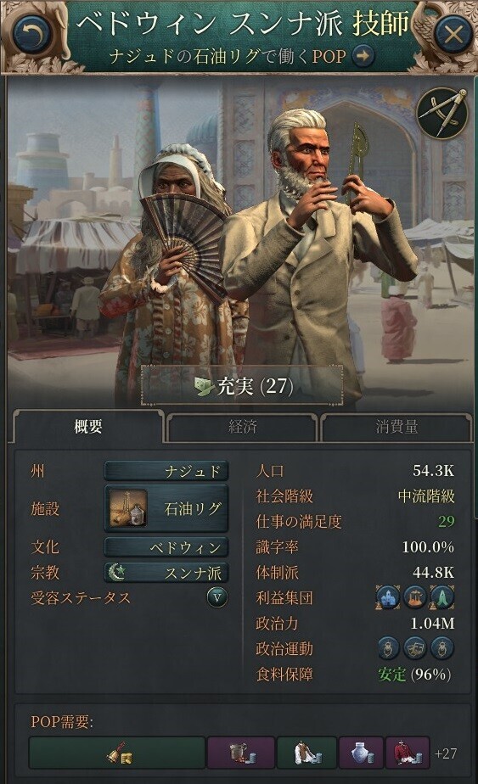Image resolution: width=478 pixels, height=784 pixels.
Task: Click the 充実 (27) standard of living badge
Action: (x=243, y=386)
